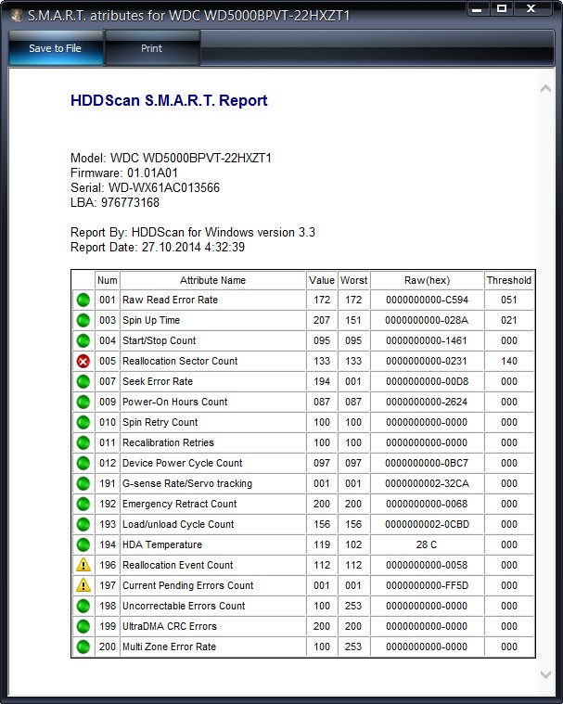
Task: Click green status icon for Power-On Hours Count
Action: click(83, 402)
